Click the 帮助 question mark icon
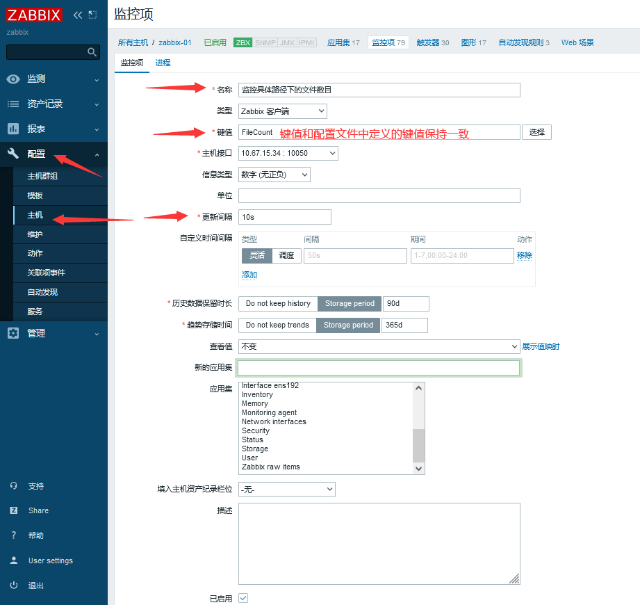This screenshot has width=640, height=605. pyautogui.click(x=13, y=535)
